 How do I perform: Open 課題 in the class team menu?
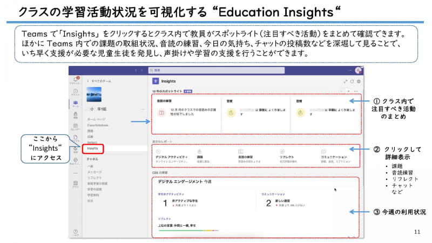(x=90, y=131)
